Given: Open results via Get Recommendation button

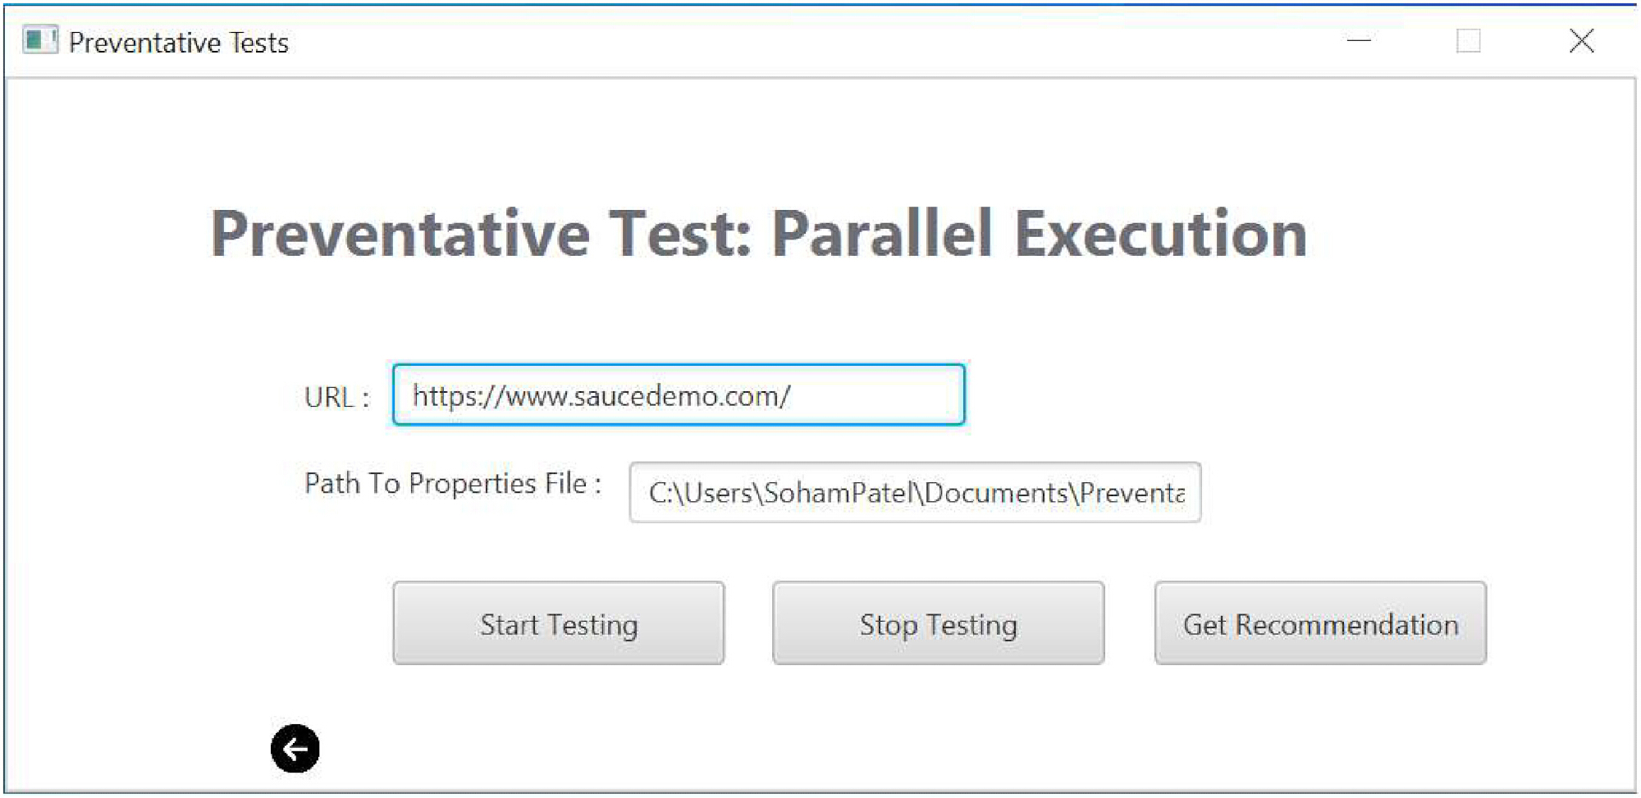Looking at the screenshot, I should pyautogui.click(x=1321, y=623).
